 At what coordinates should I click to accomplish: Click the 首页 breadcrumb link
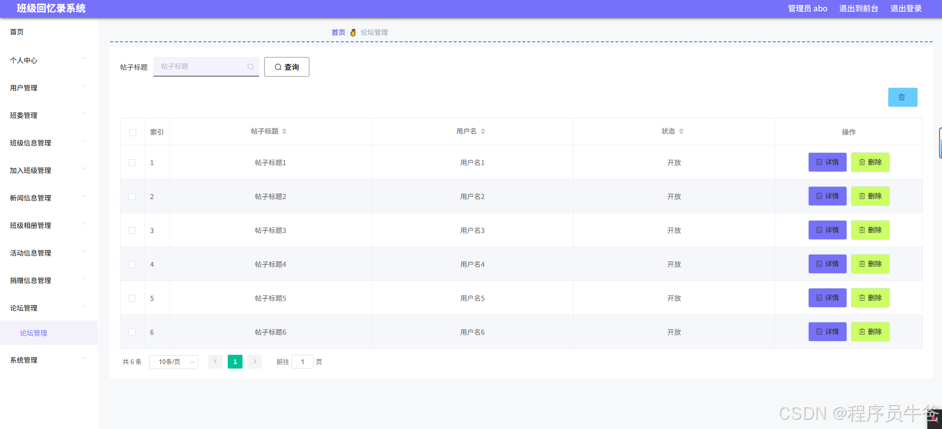(338, 32)
